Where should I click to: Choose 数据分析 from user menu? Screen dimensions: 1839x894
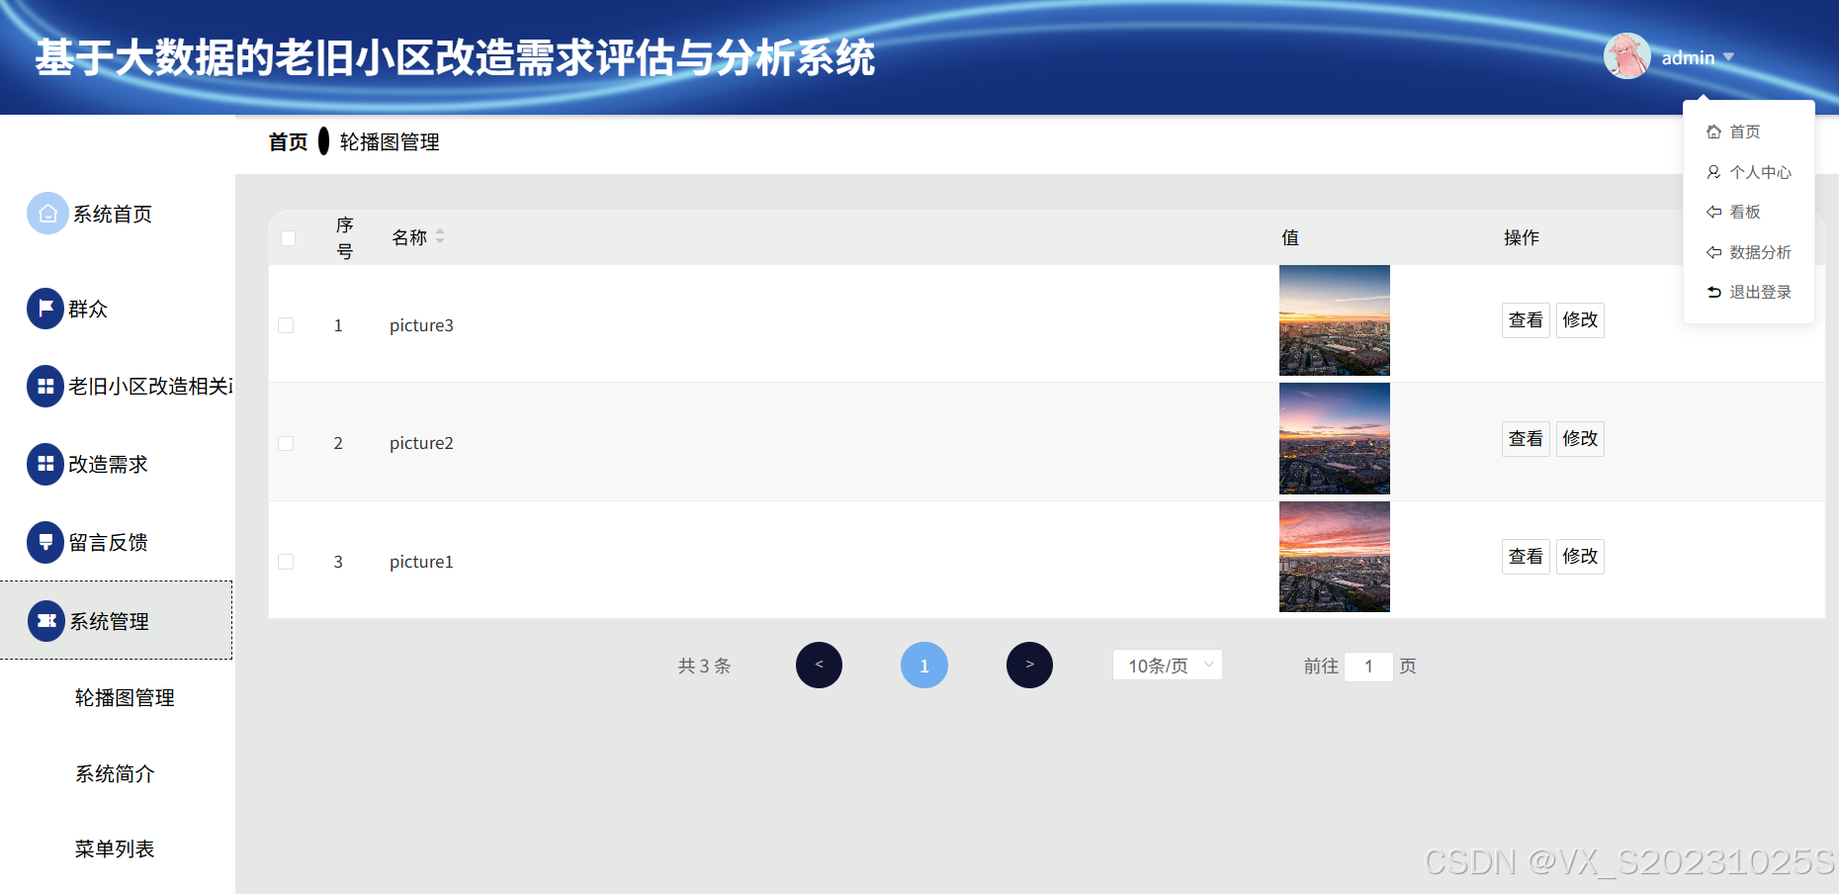click(1749, 252)
